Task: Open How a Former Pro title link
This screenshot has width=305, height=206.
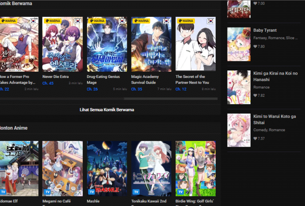Action: click(17, 80)
